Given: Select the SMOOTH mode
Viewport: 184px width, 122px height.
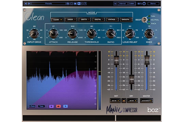Looking at the screenshot, I should coord(126,20).
